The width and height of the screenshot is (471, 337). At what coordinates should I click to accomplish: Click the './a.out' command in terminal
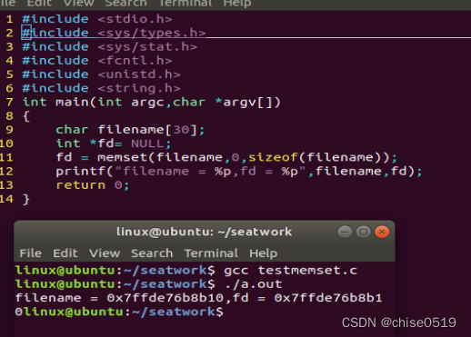tap(254, 284)
